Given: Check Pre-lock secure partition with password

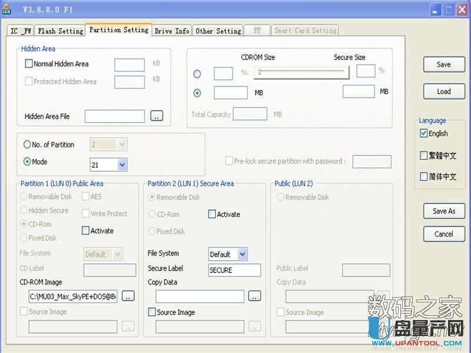Looking at the screenshot, I should (228, 161).
